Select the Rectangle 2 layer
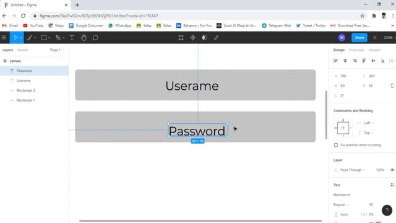 [x=34, y=90]
